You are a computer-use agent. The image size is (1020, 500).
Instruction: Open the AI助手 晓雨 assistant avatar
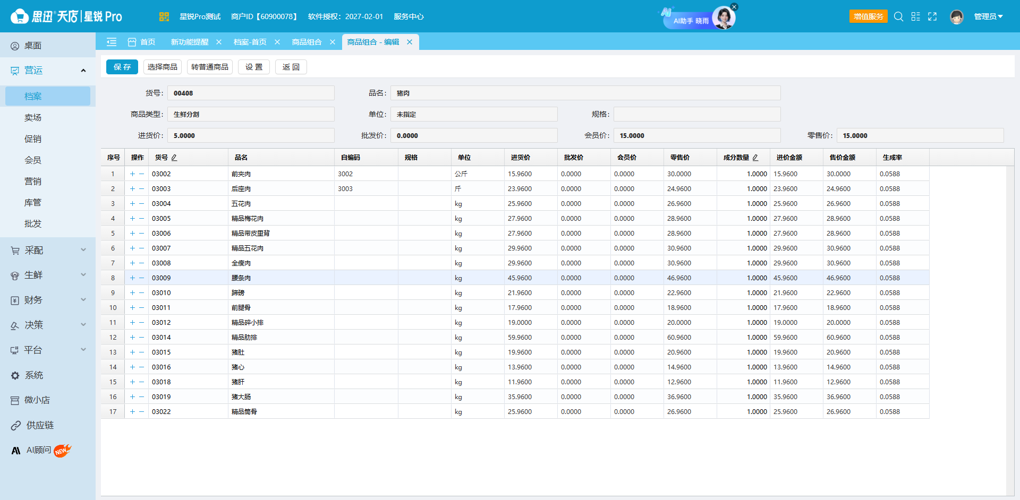pyautogui.click(x=724, y=18)
